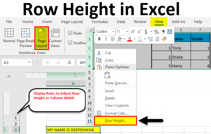Viewport: 211px width, 134px height.
Task: Open the Calibri font dropdown
Action: pos(113,32)
